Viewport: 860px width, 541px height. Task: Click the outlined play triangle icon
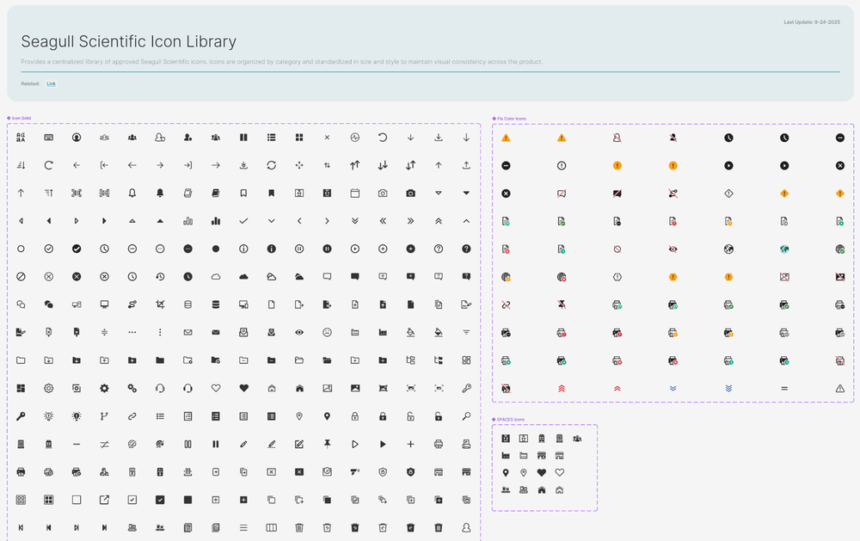click(x=355, y=445)
